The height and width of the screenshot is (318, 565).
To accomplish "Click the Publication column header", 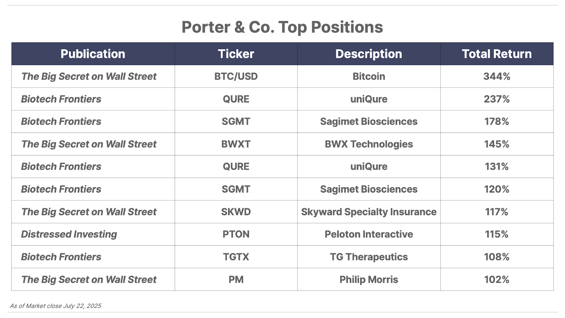I will point(93,54).
